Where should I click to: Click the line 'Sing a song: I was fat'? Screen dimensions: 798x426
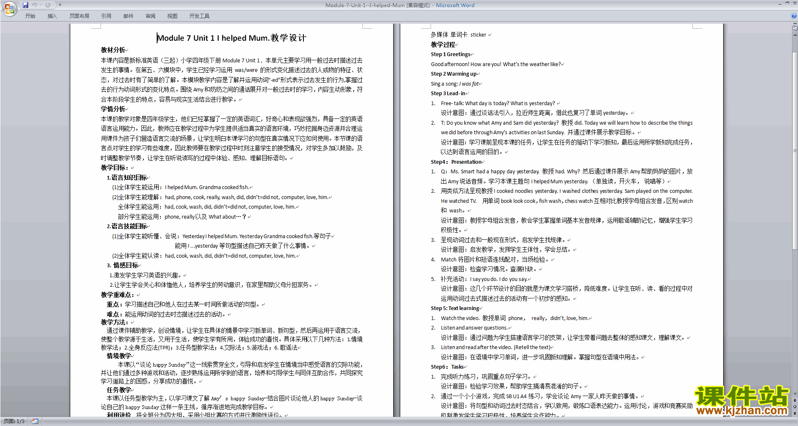455,84
